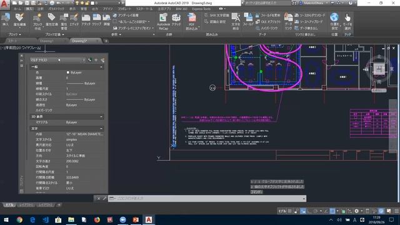Click the color ByLayer swatch value
Image resolution: width=400 pixels, height=225 pixels.
point(74,72)
